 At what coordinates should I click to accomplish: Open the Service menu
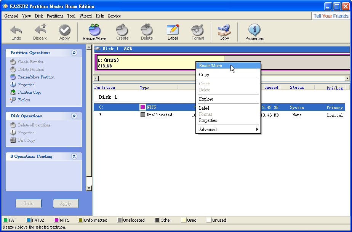click(114, 16)
